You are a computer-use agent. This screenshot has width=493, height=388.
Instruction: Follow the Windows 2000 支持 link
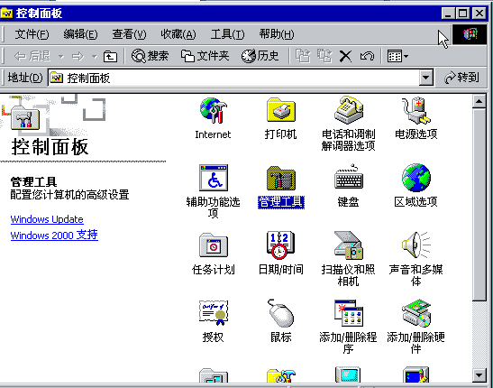point(54,236)
